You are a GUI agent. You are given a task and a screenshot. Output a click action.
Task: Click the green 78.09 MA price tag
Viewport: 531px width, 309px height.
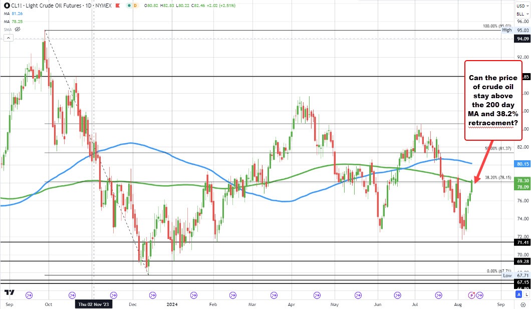tap(522, 187)
